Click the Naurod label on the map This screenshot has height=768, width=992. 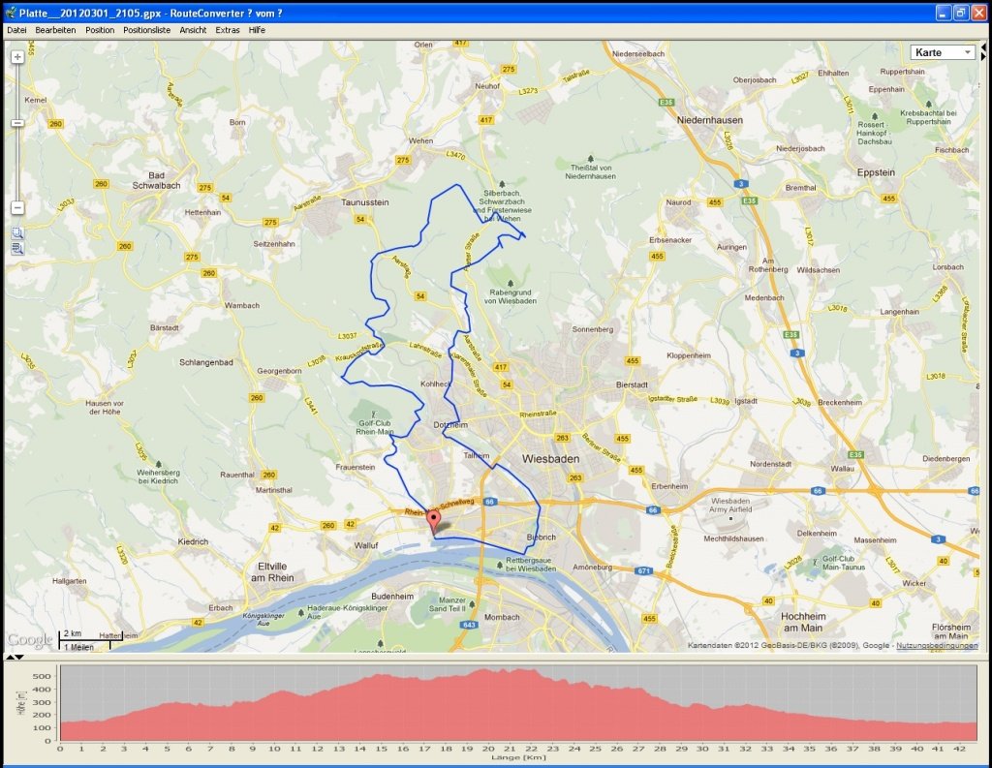coord(678,202)
